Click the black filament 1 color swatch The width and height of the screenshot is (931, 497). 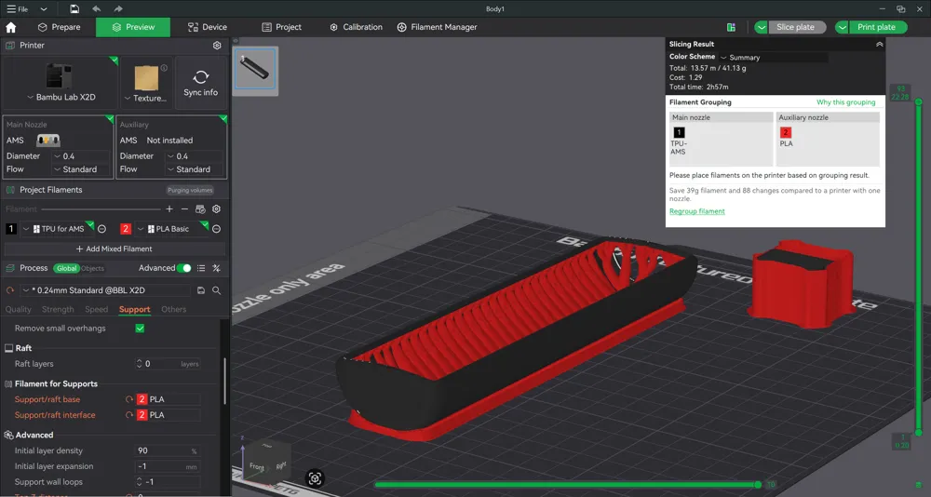pyautogui.click(x=10, y=229)
